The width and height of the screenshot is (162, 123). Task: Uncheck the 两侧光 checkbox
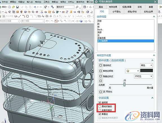click(x=104, y=91)
